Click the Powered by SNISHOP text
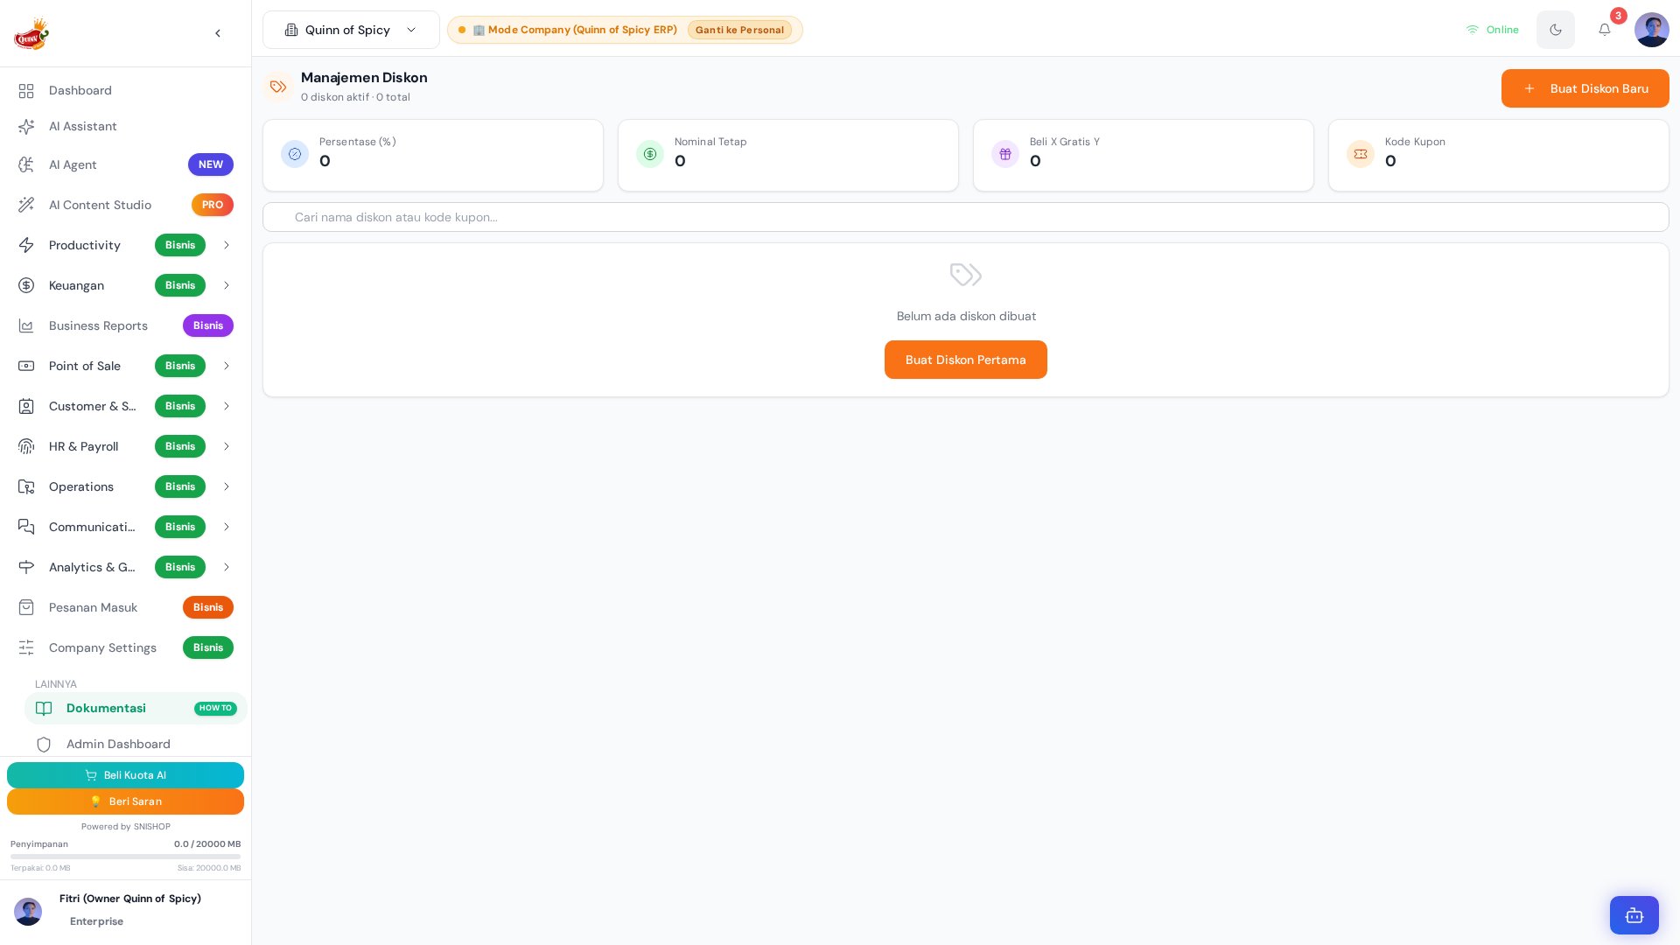Screen dimensions: 1680x945 pos(125,827)
